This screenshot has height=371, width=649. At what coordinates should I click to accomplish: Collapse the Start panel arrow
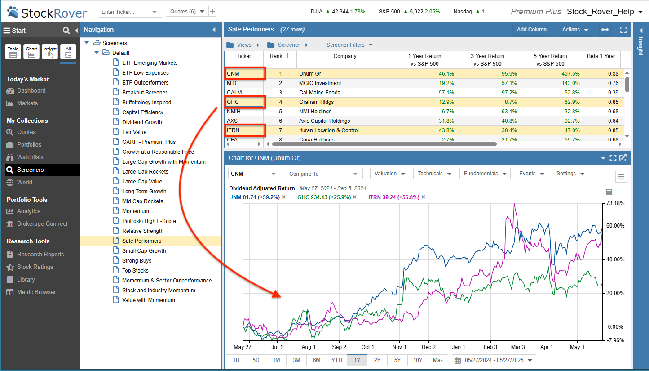click(x=76, y=31)
